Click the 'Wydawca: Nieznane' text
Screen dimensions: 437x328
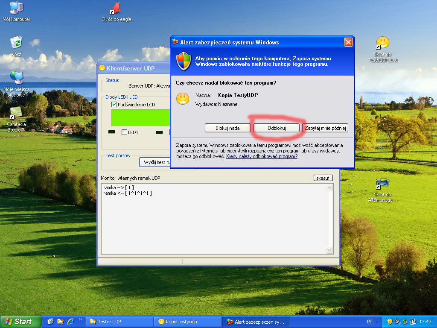[216, 104]
